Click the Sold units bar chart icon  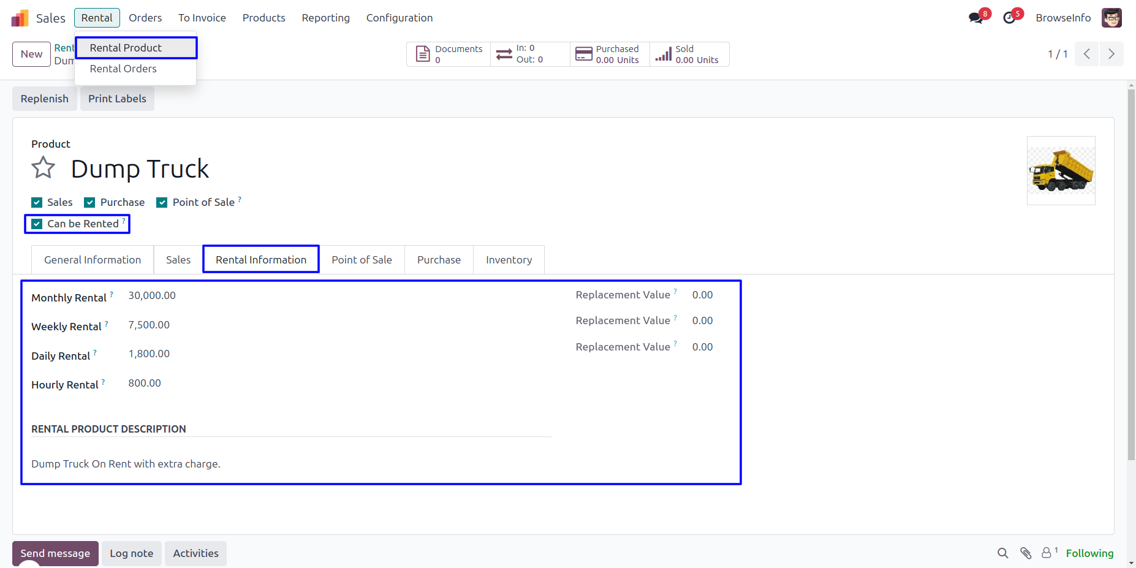point(663,55)
